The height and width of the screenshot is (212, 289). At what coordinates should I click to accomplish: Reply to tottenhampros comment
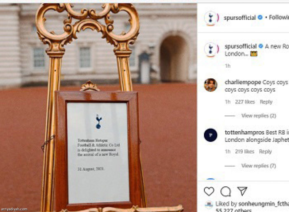click(x=265, y=151)
